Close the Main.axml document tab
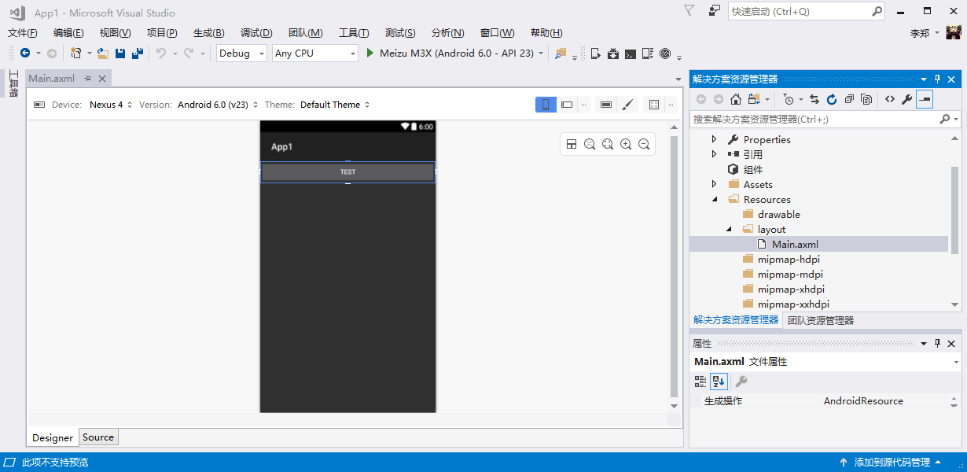This screenshot has width=967, height=472. coord(102,79)
